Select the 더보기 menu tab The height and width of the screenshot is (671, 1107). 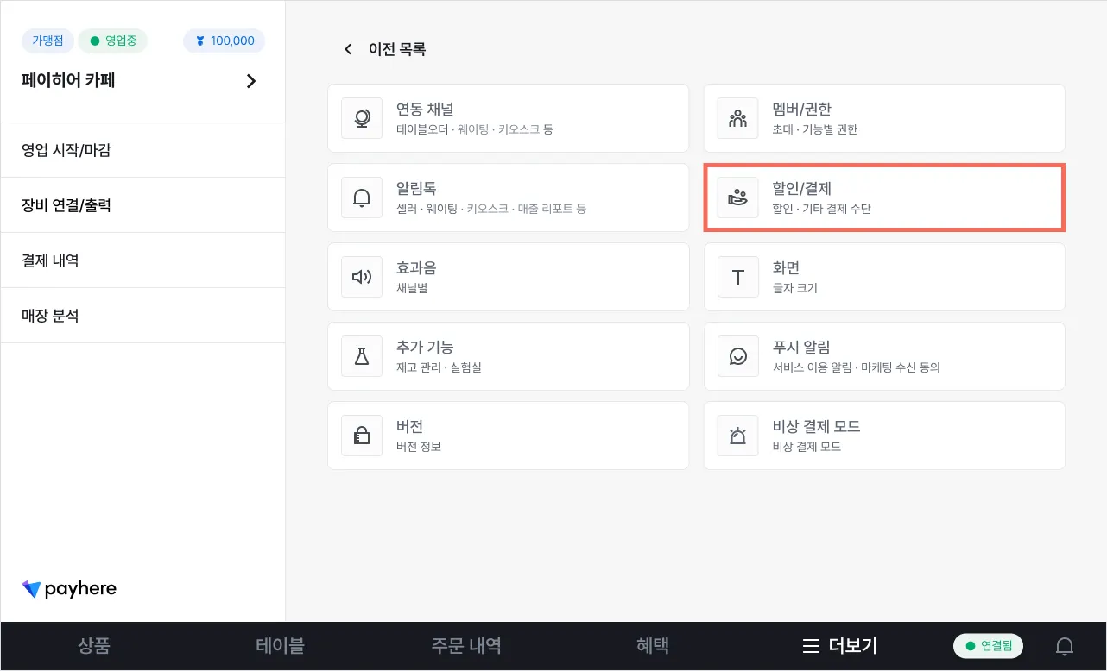pyautogui.click(x=839, y=646)
